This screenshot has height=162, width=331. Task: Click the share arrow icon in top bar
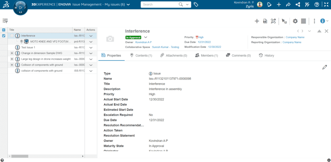click(x=289, y=5)
